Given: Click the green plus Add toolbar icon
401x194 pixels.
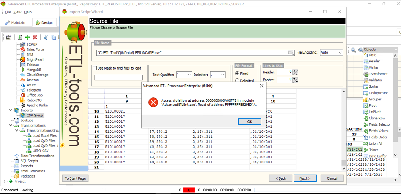Looking at the screenshot, I should (27, 37).
